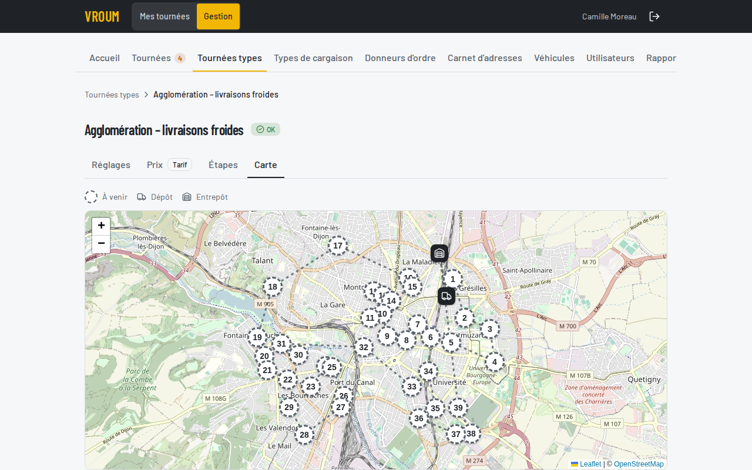Select stop marker 32 on the map
The width and height of the screenshot is (752, 470).
(x=364, y=347)
